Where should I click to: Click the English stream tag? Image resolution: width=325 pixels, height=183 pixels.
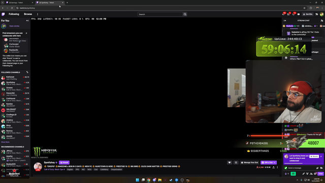click(x=70, y=169)
